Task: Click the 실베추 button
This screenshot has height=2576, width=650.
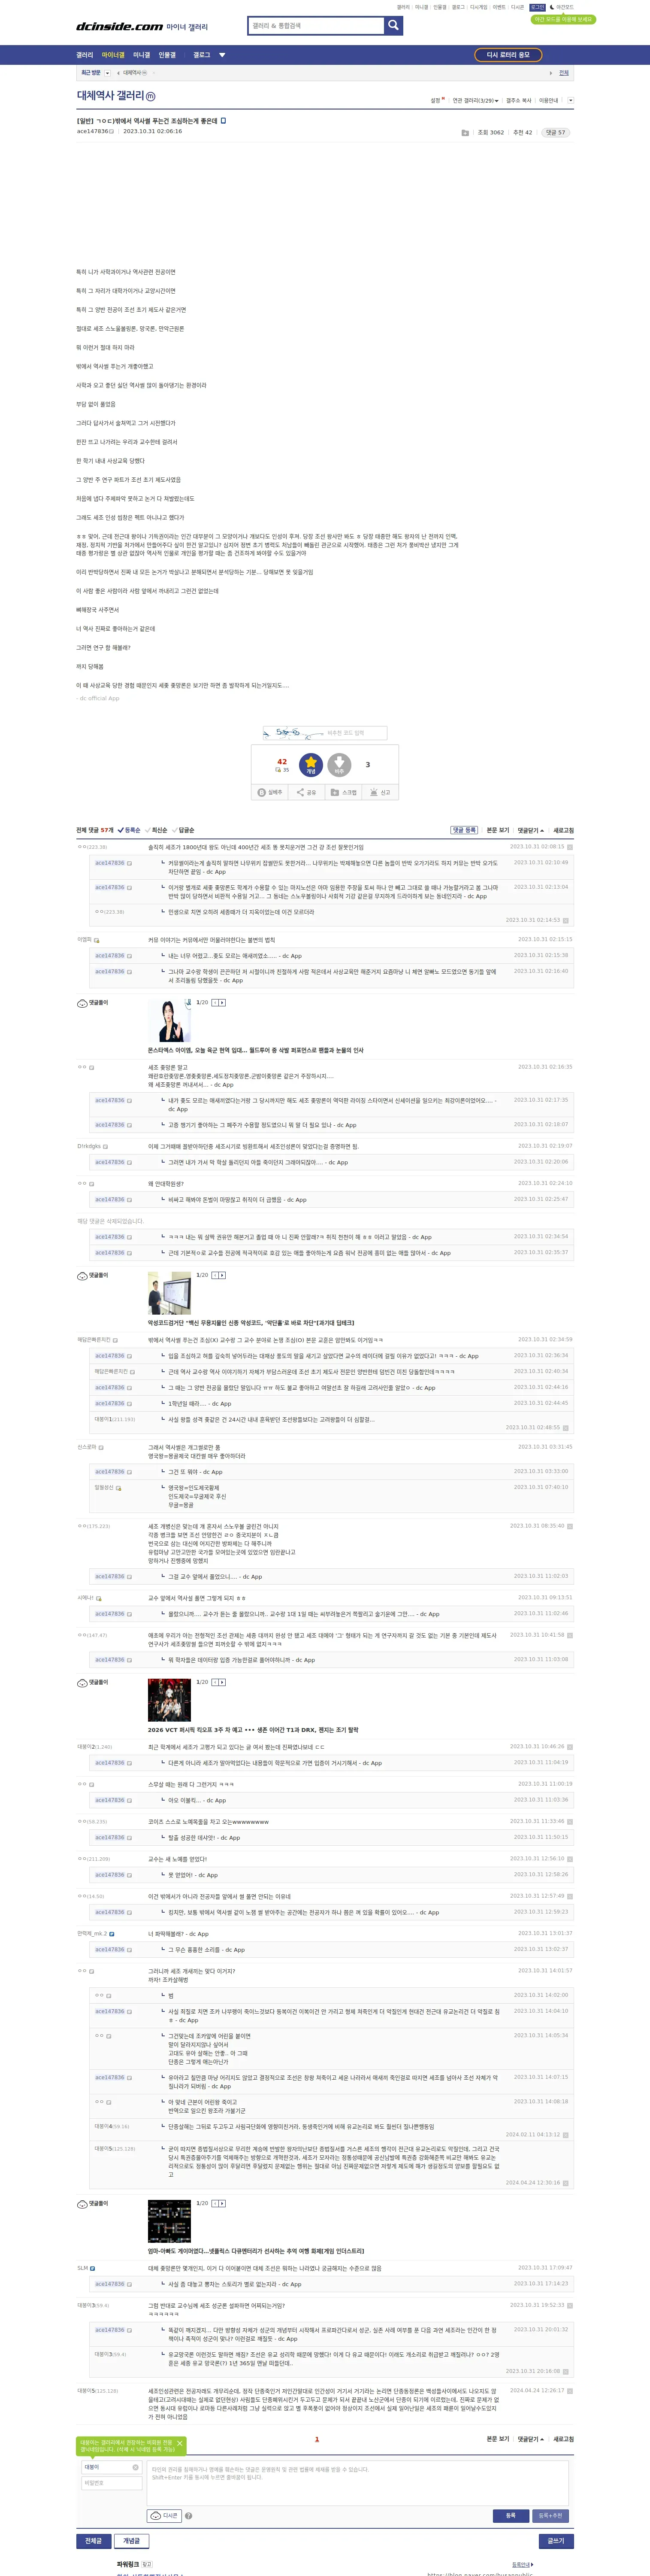Action: 270,792
